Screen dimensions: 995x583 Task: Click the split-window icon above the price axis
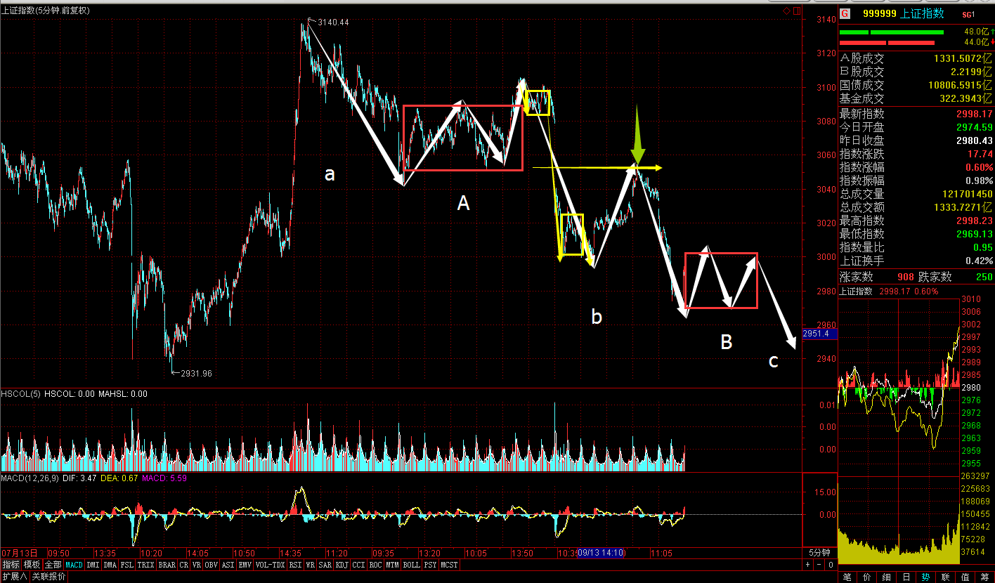(797, 11)
